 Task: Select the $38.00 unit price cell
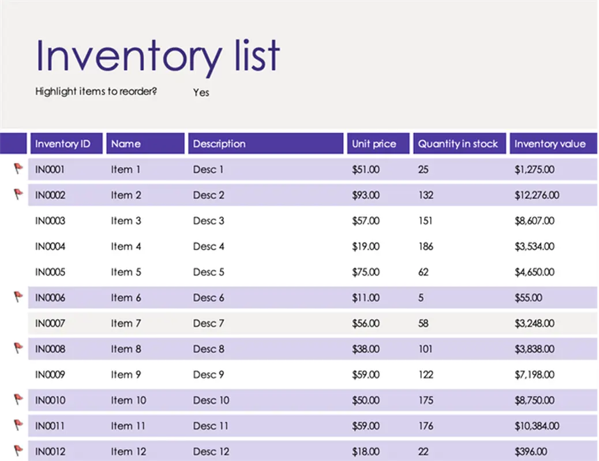click(366, 349)
